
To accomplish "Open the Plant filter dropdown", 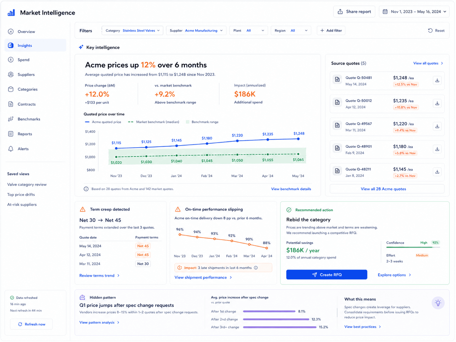I will (248, 31).
